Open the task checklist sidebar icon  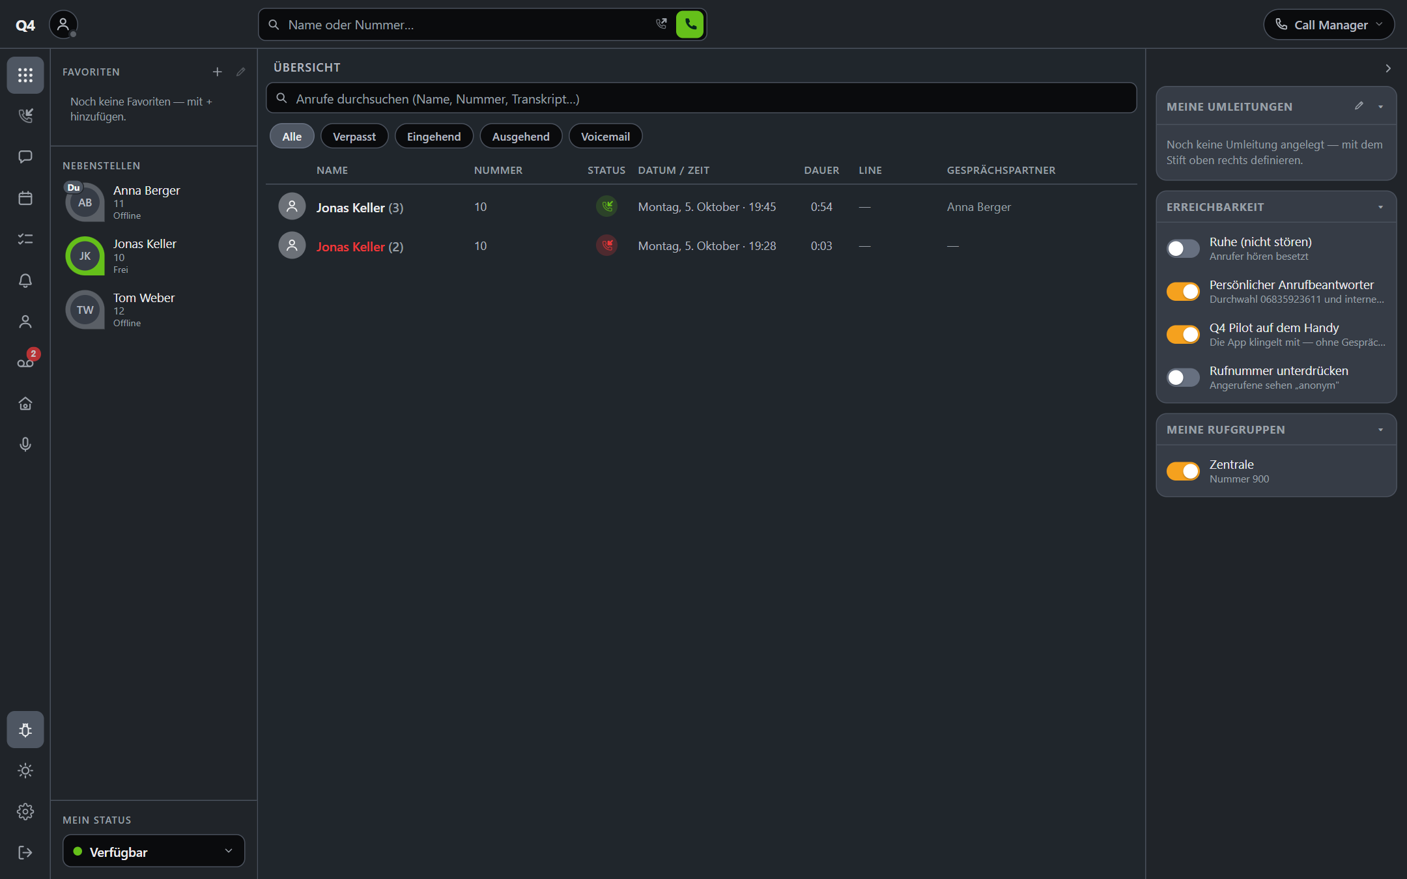pos(25,239)
